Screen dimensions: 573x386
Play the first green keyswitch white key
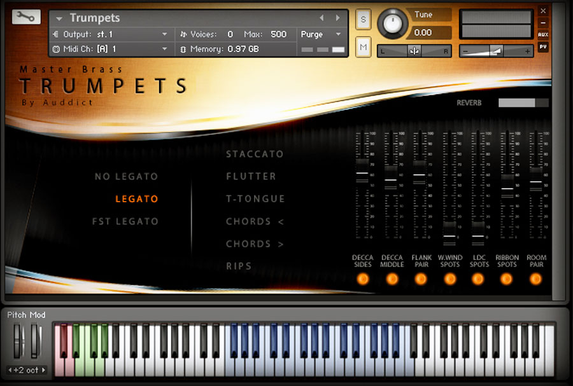[x=80, y=368]
